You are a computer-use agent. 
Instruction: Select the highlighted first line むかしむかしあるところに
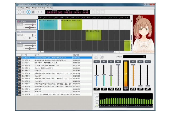54,58
